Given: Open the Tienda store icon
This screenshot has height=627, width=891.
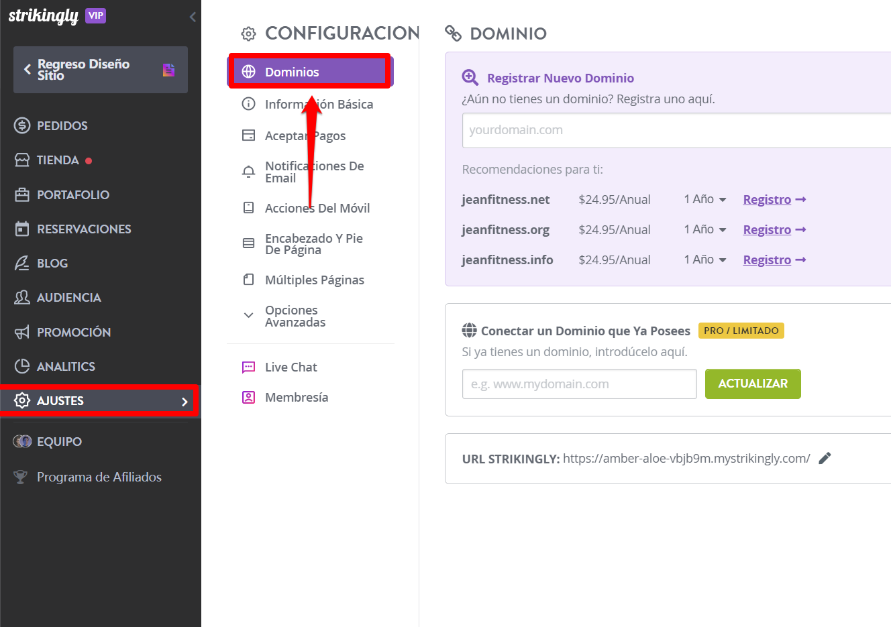Looking at the screenshot, I should tap(22, 160).
